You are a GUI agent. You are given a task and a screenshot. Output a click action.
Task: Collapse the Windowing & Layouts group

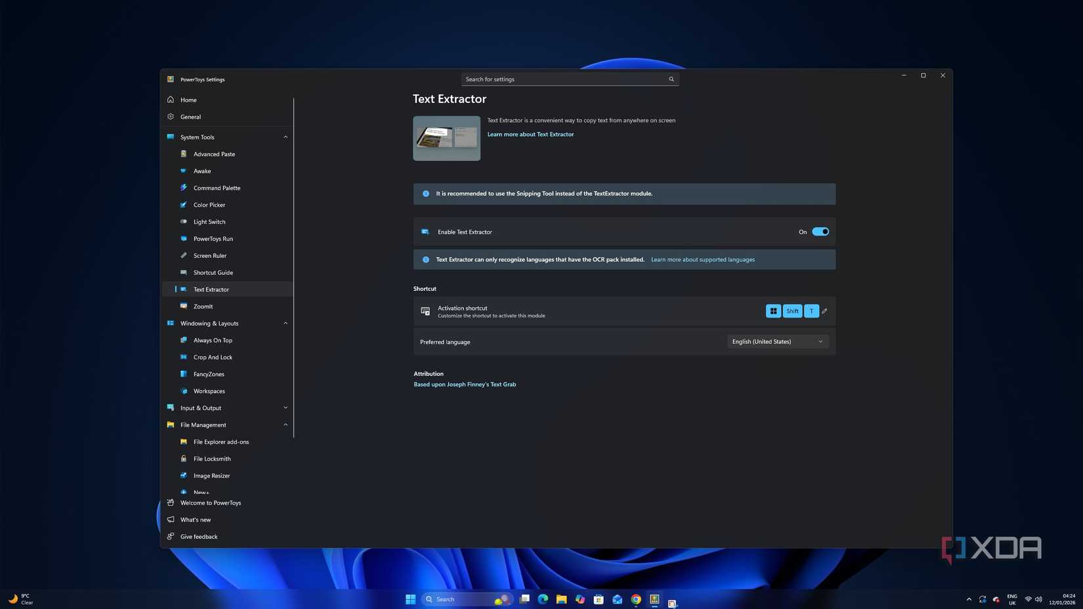click(286, 324)
